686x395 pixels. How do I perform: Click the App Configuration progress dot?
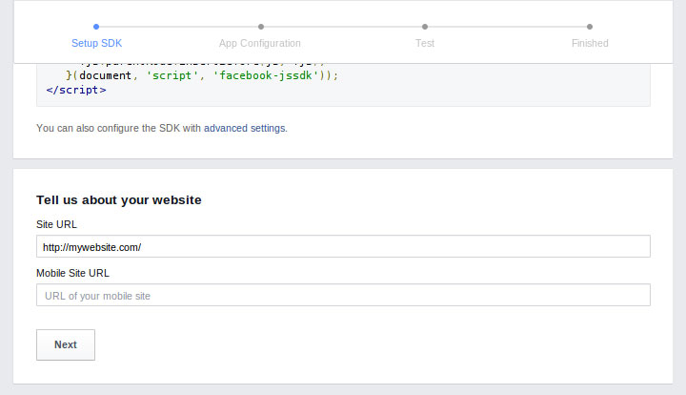tap(261, 27)
